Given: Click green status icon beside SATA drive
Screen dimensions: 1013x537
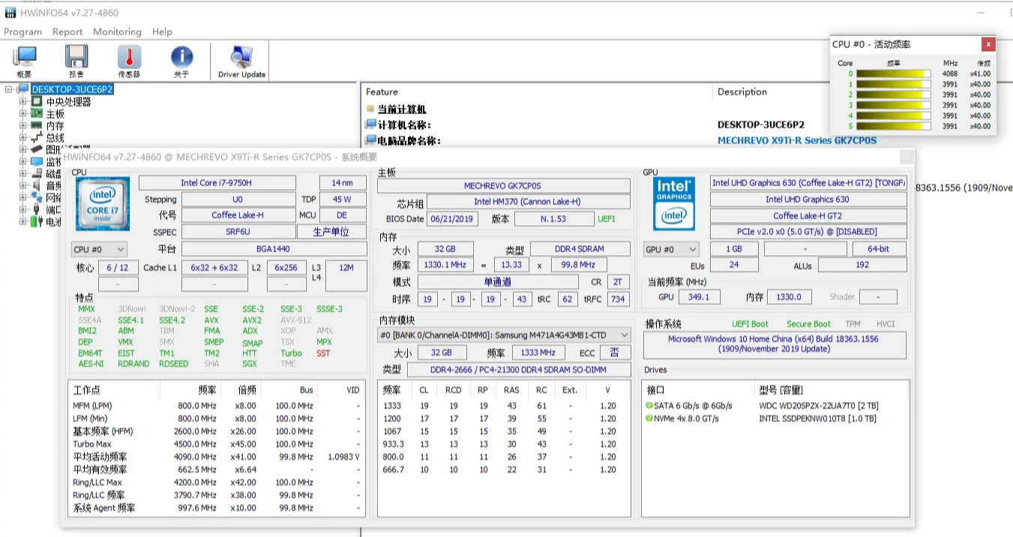Looking at the screenshot, I should point(649,406).
